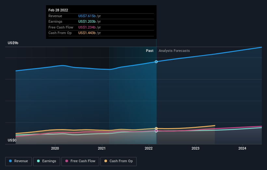Toggle the Revenue legend button
The image size is (267, 170).
pos(19,161)
